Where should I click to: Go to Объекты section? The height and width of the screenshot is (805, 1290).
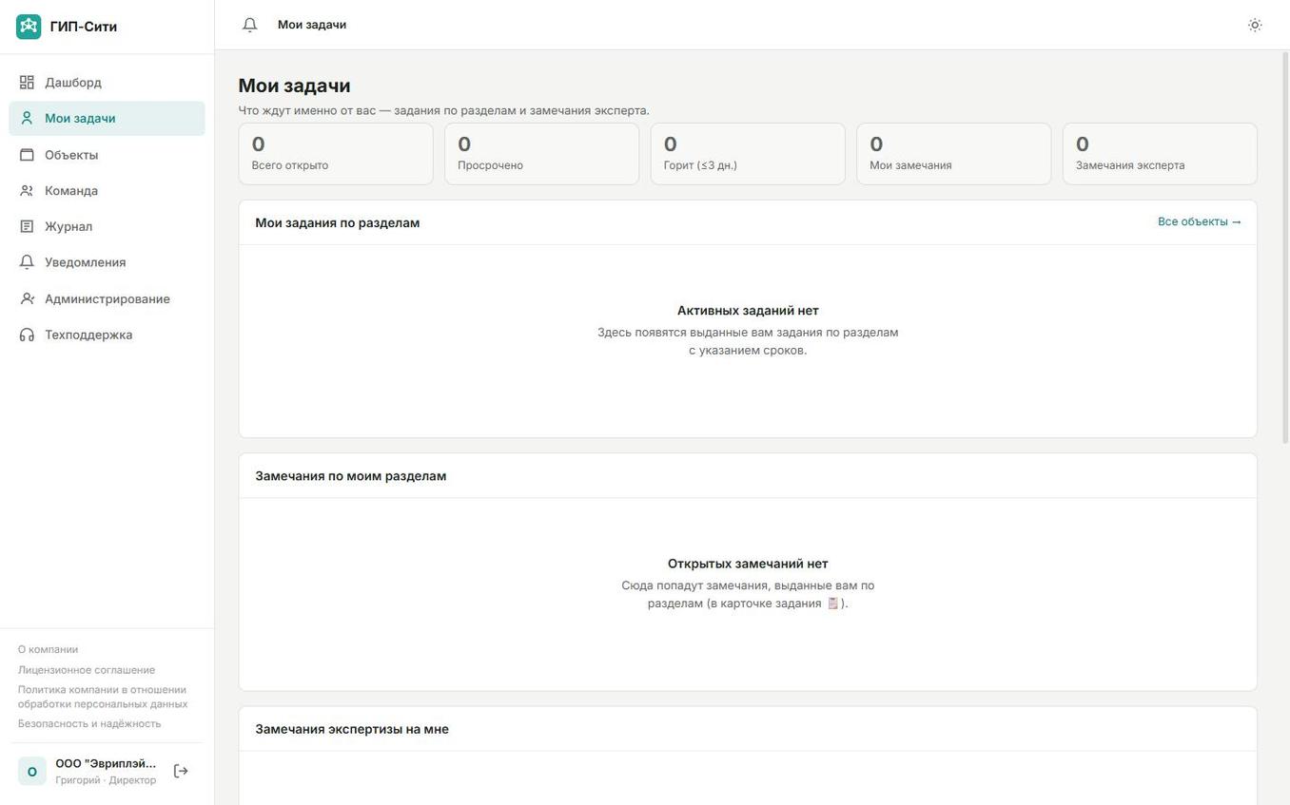point(107,155)
